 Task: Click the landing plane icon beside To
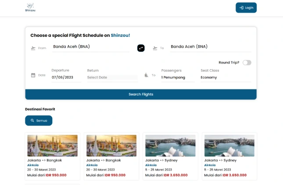155,48
